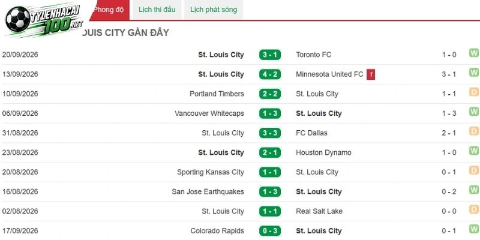Open the Sporting Kansas City team link
Viewport: 480px width, 240px height.
pos(211,172)
